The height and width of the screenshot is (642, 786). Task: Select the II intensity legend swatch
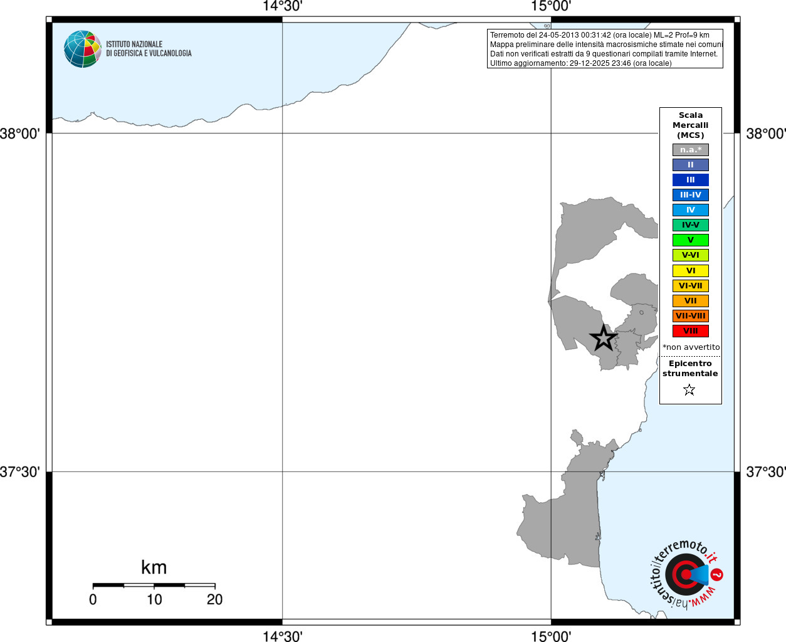(691, 165)
